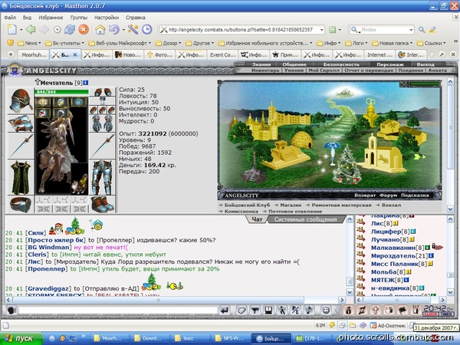Screen dimensions: 460x345
Task: Click the [Просто килер бк] chat nickname
Action: [x=55, y=240]
